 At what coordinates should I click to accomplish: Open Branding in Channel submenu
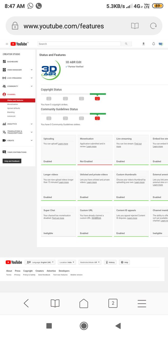tap(11, 112)
